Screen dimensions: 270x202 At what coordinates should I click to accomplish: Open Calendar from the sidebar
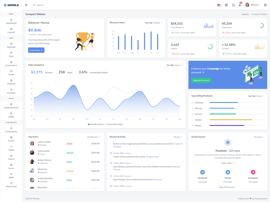coord(11,45)
